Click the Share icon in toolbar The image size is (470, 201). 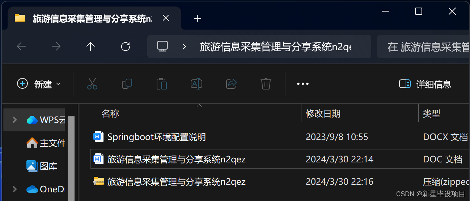[231, 84]
